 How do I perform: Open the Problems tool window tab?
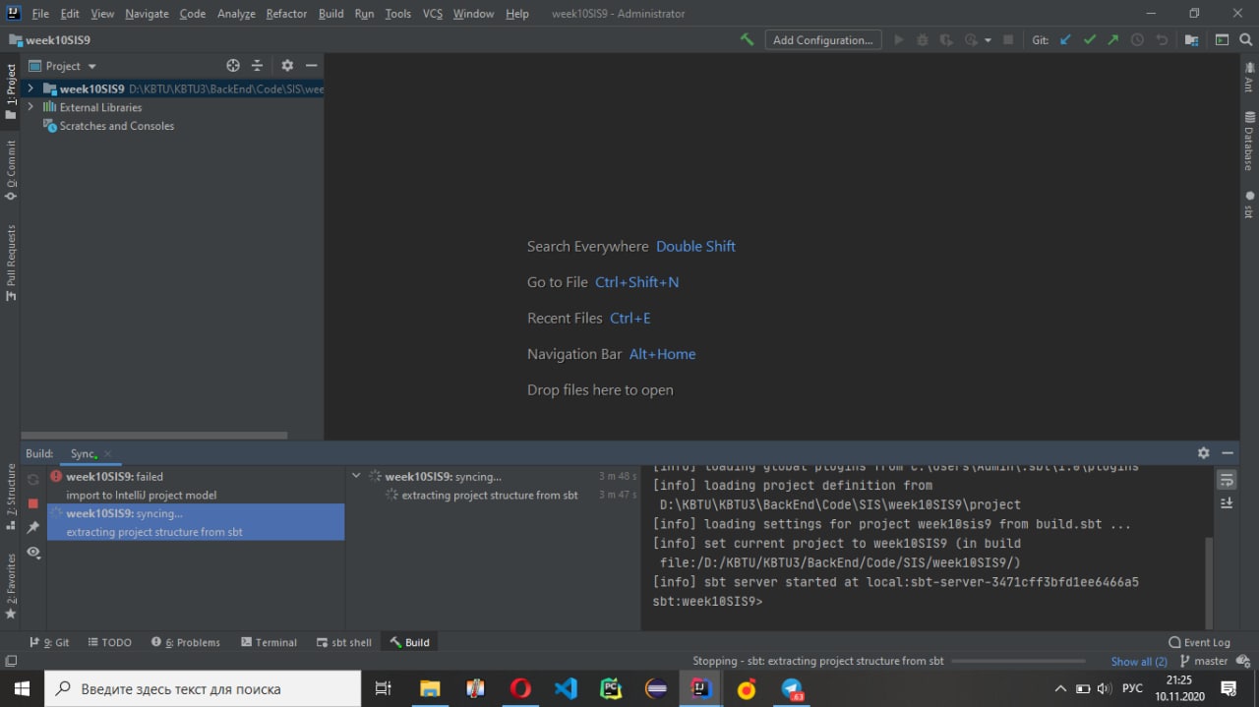(186, 642)
